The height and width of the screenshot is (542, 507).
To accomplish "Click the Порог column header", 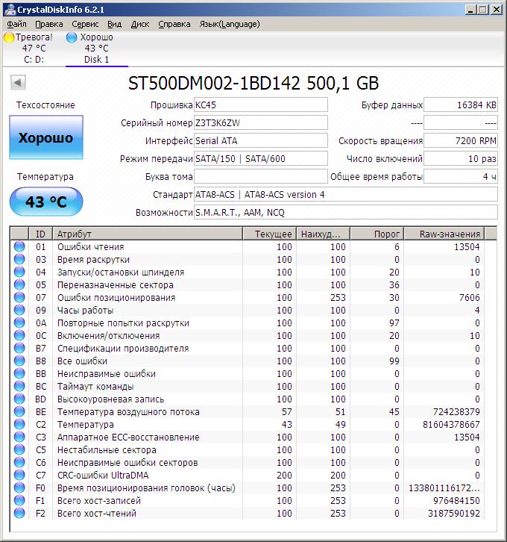I will point(377,234).
